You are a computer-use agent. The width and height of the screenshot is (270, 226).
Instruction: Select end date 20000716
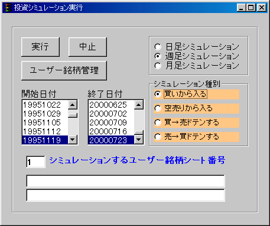tap(111, 131)
